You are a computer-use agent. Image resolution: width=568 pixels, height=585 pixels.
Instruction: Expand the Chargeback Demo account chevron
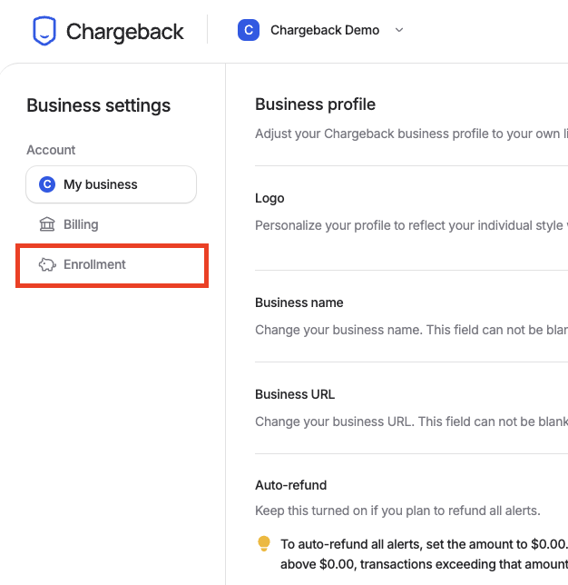[x=399, y=30]
